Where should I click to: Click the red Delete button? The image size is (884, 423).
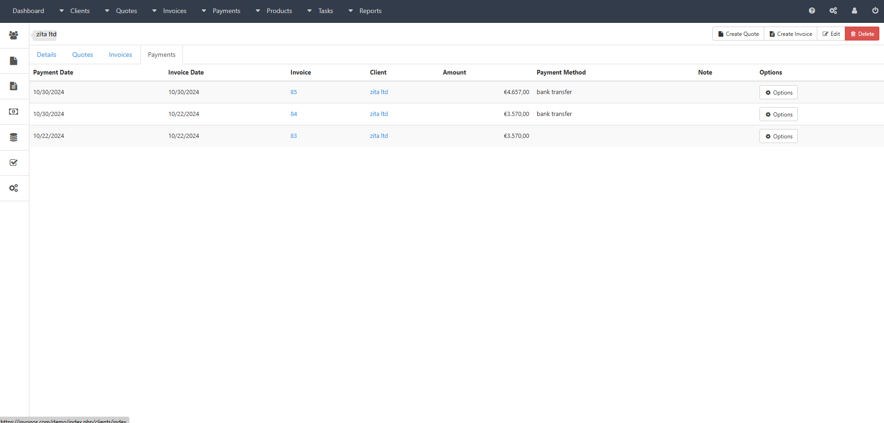pos(862,34)
